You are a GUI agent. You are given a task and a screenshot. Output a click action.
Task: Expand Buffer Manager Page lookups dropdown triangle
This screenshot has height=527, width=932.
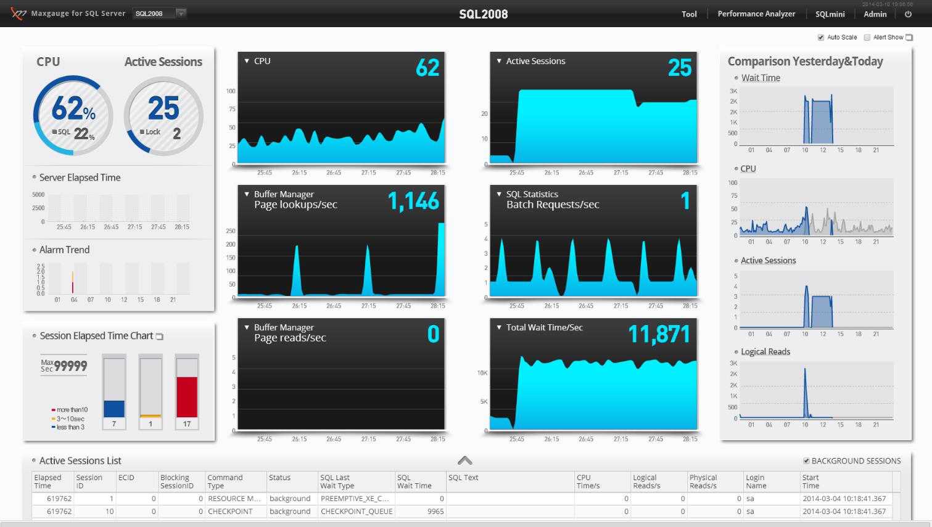[x=247, y=194]
